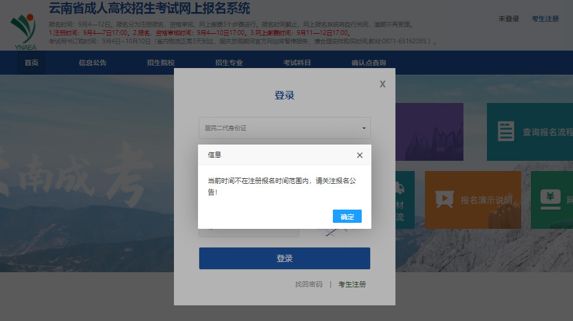Expand the 居民二代身份证 ID type dropdown
The width and height of the screenshot is (573, 321).
pyautogui.click(x=284, y=128)
